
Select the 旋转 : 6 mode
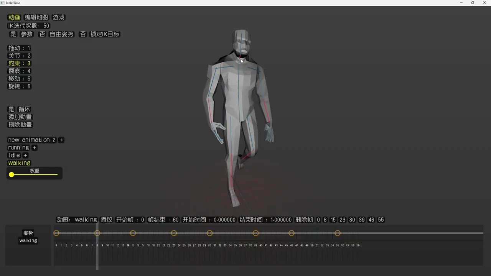[20, 86]
